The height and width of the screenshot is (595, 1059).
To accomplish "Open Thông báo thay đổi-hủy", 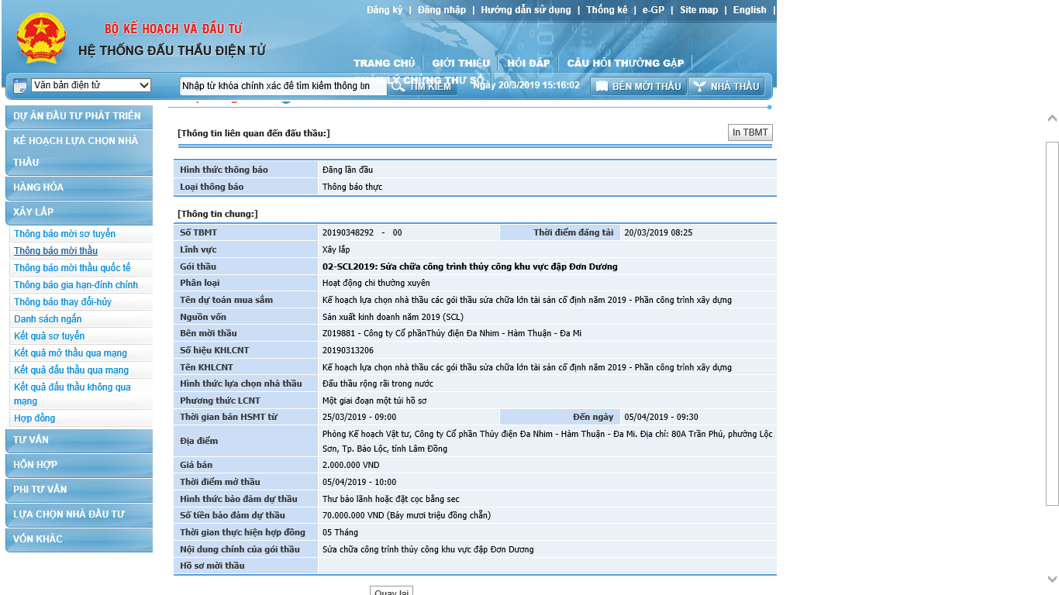I will (63, 302).
